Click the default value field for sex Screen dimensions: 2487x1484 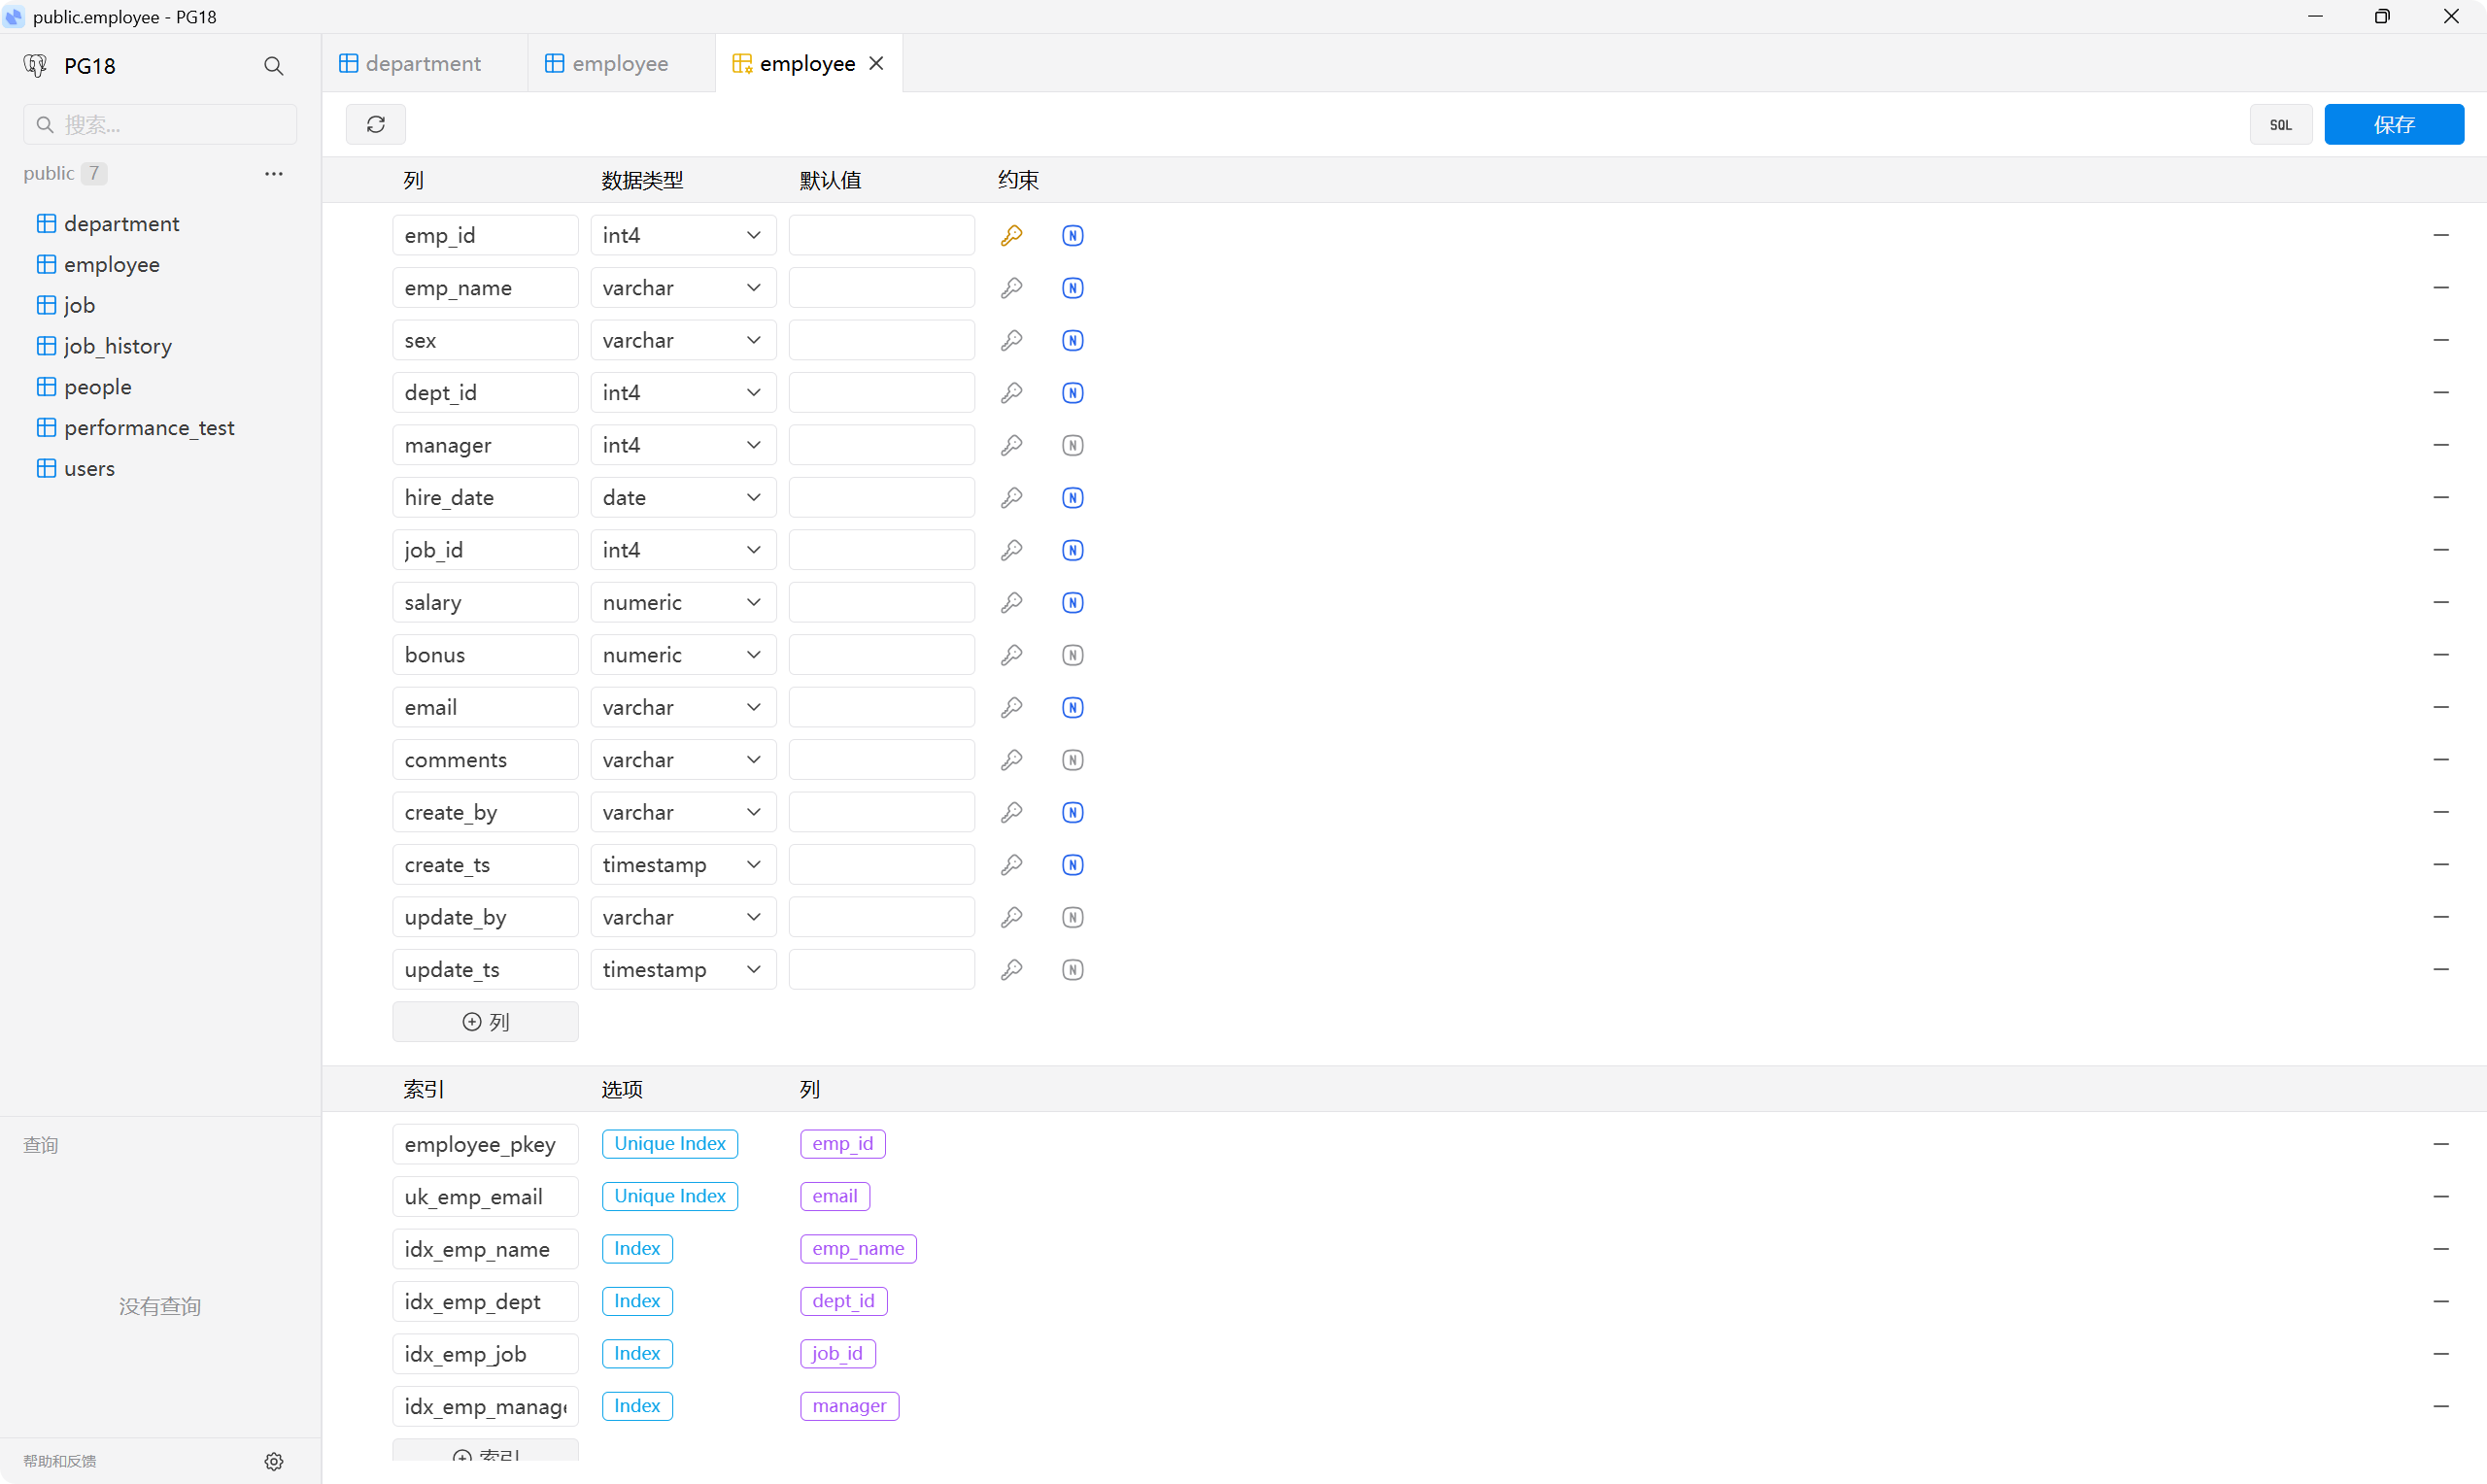881,340
